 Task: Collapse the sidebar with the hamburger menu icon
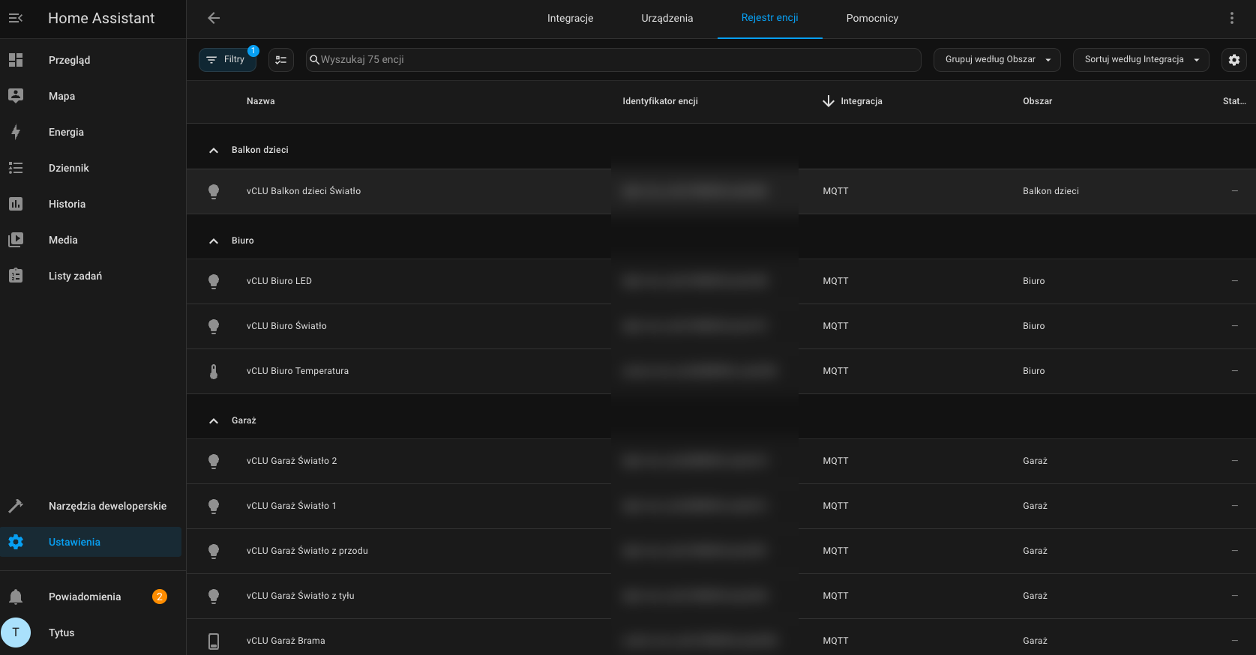click(x=16, y=18)
